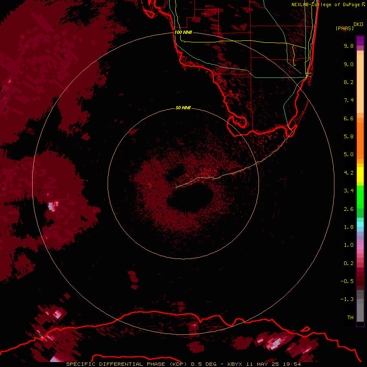This screenshot has width=367, height=367.
Task: Click the purple top segment of the color bar
Action: (x=360, y=41)
